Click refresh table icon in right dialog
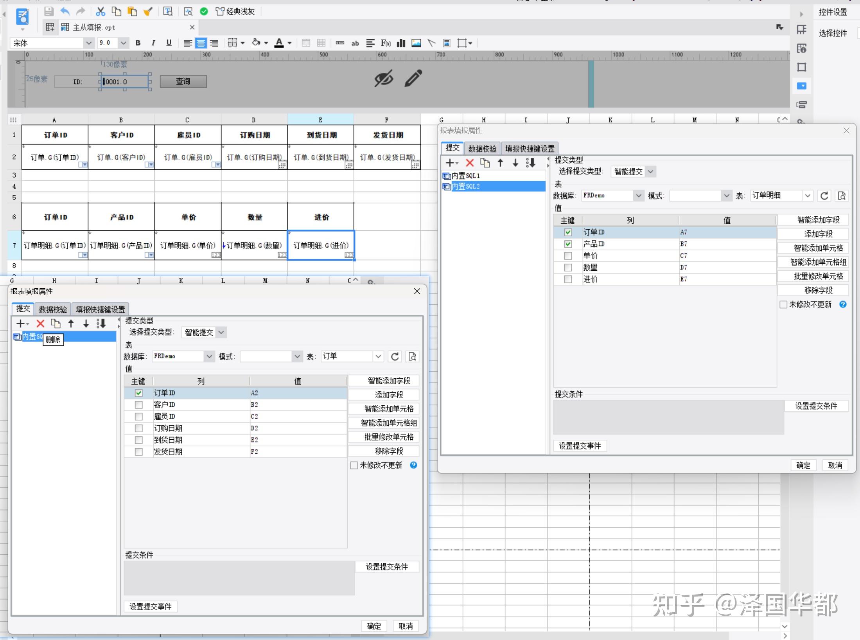Screen dimensions: 860x640 (824, 196)
